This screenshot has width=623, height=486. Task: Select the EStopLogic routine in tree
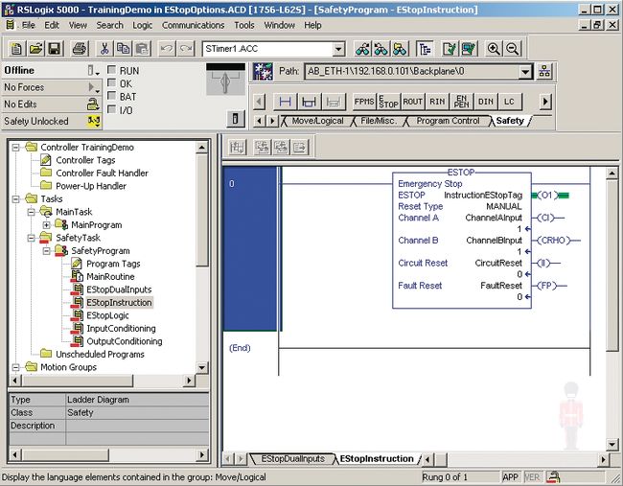(x=107, y=315)
